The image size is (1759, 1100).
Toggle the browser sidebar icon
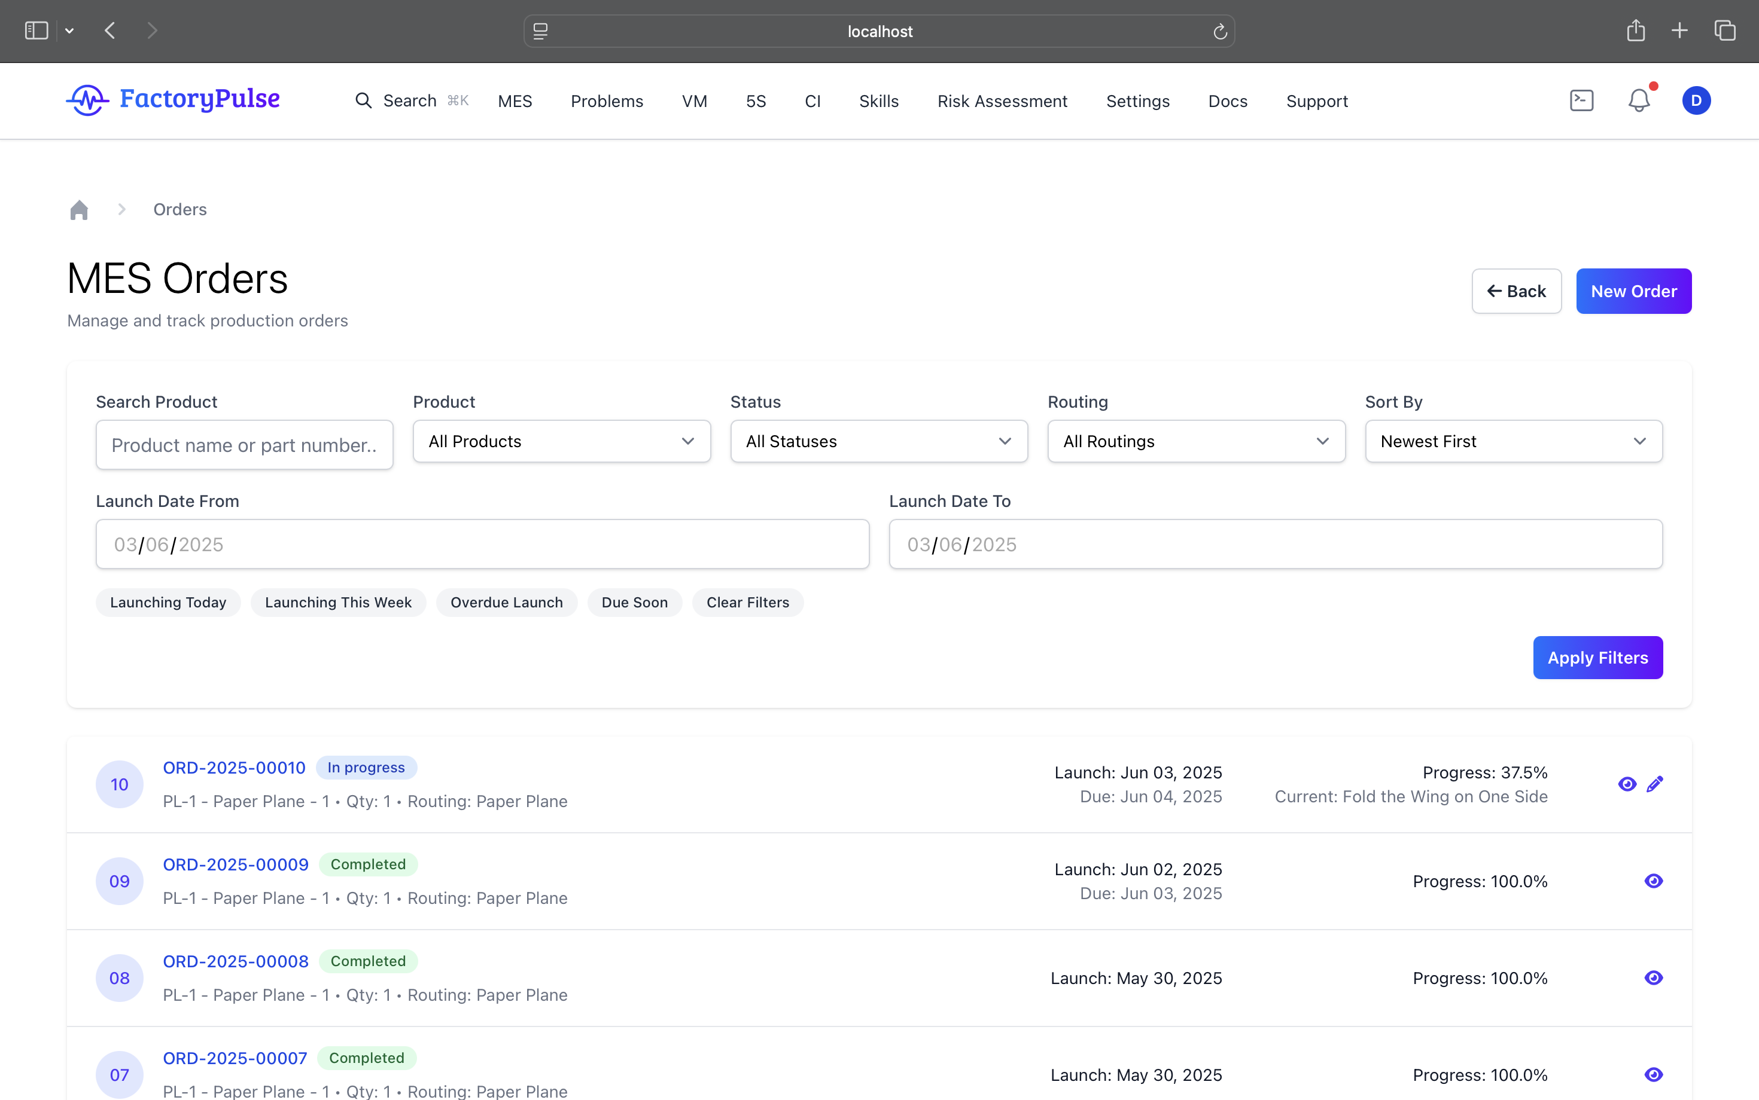pyautogui.click(x=36, y=30)
